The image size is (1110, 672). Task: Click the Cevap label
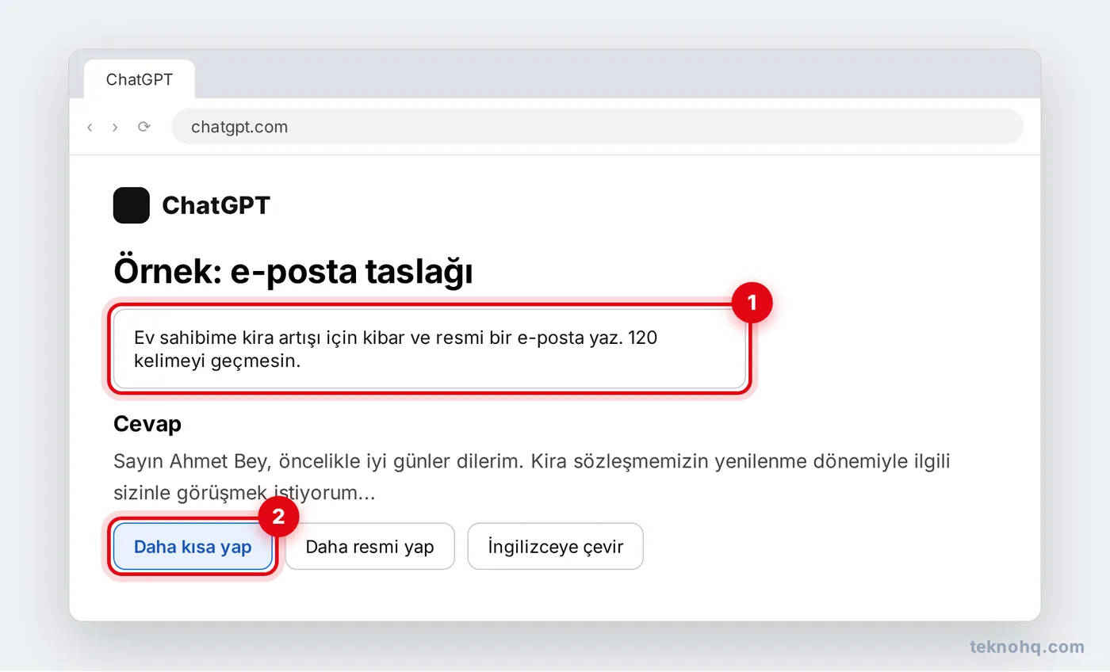click(x=147, y=424)
